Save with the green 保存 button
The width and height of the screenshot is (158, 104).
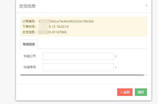point(141,92)
